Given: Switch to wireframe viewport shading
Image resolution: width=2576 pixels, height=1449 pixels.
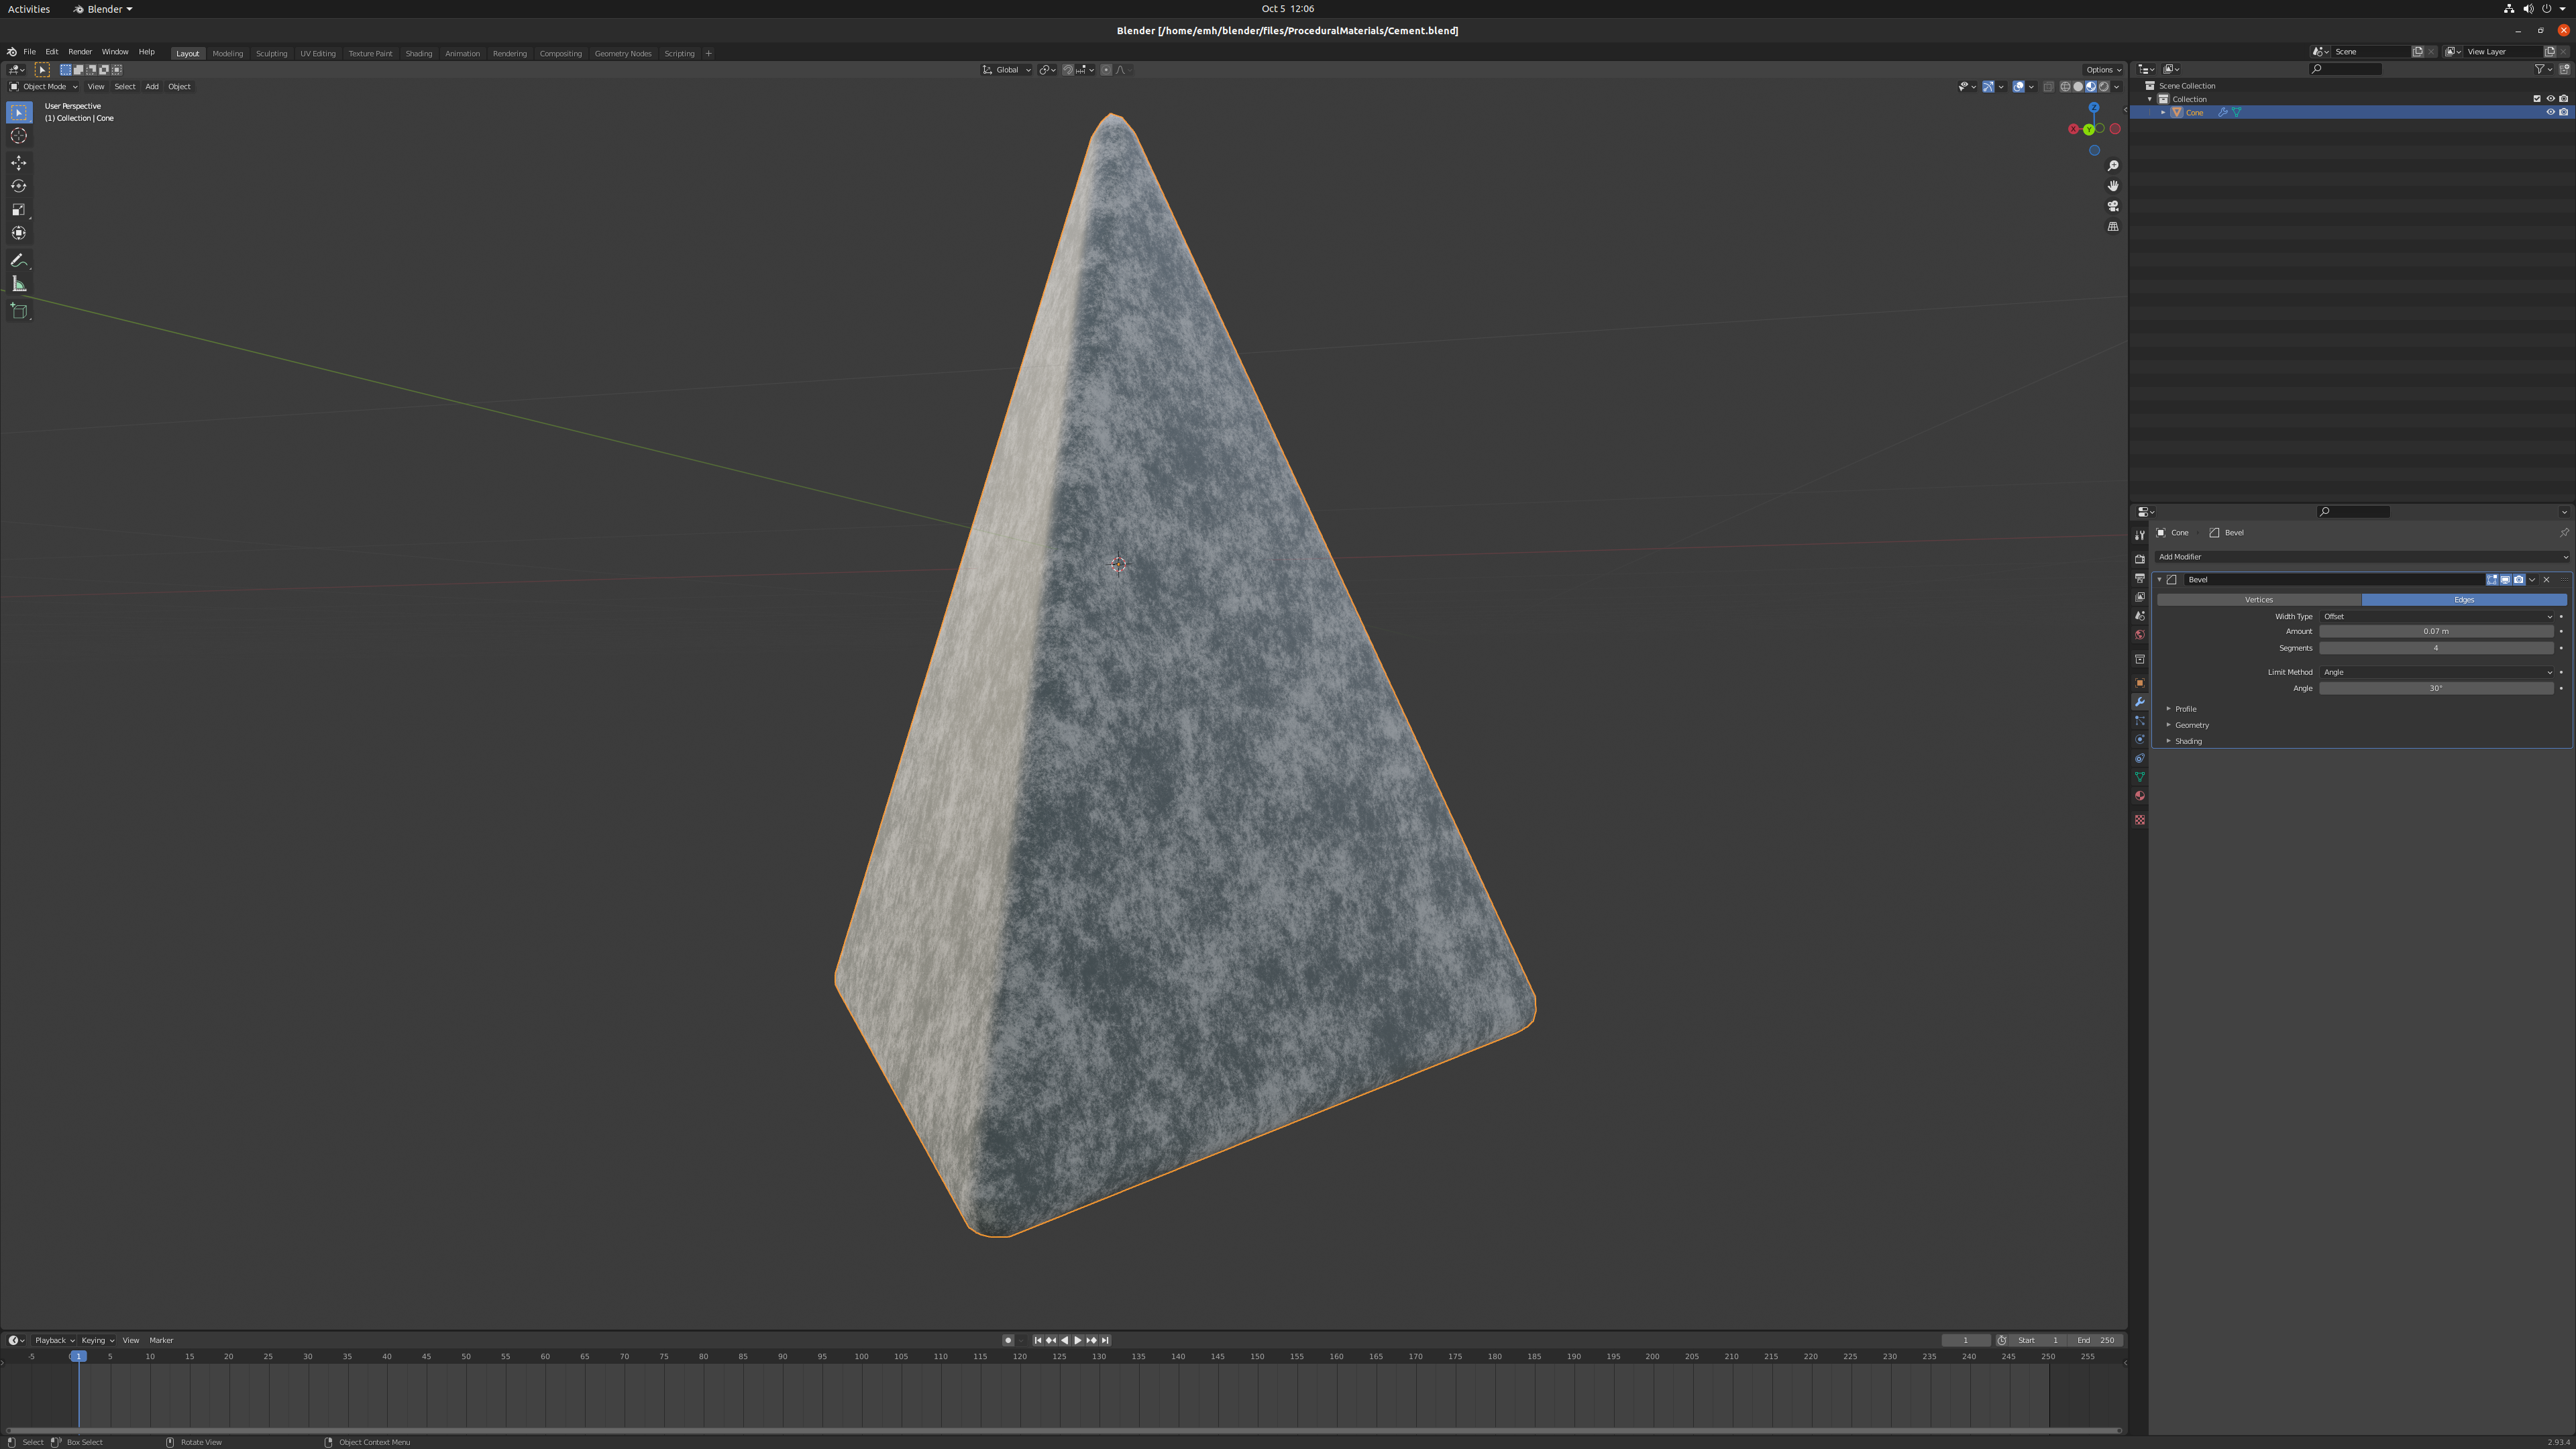Looking at the screenshot, I should (x=2065, y=87).
